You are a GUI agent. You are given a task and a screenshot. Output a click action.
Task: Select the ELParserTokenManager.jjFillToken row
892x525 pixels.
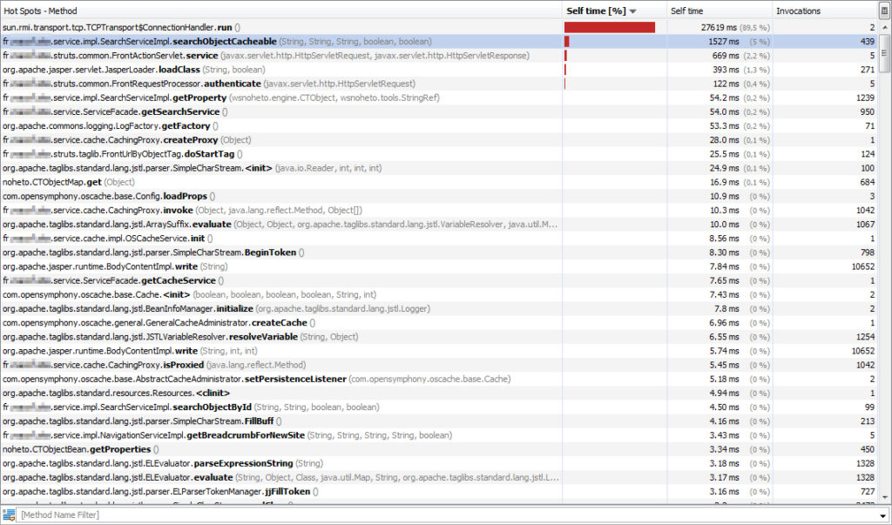(439, 491)
